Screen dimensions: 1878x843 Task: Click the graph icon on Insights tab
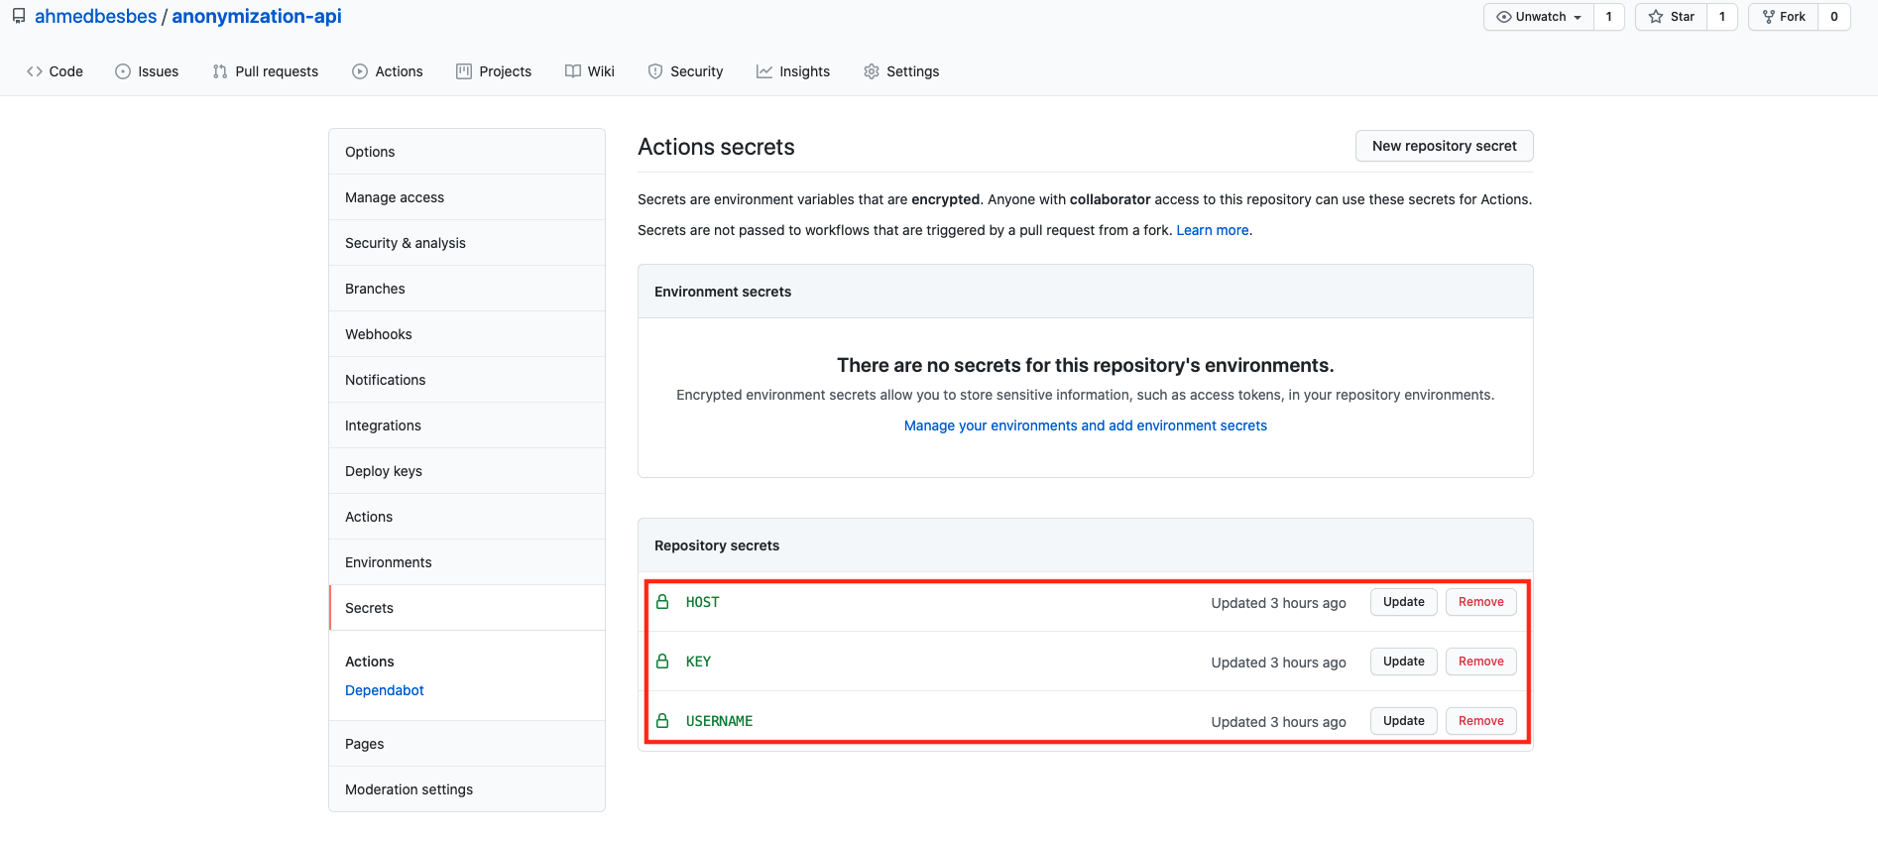point(764,71)
